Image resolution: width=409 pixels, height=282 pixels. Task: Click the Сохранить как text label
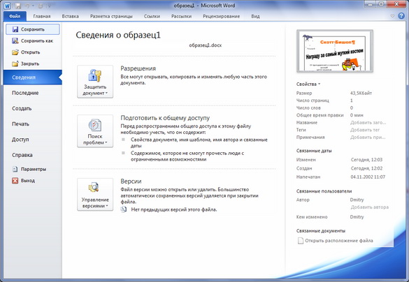pos(37,41)
